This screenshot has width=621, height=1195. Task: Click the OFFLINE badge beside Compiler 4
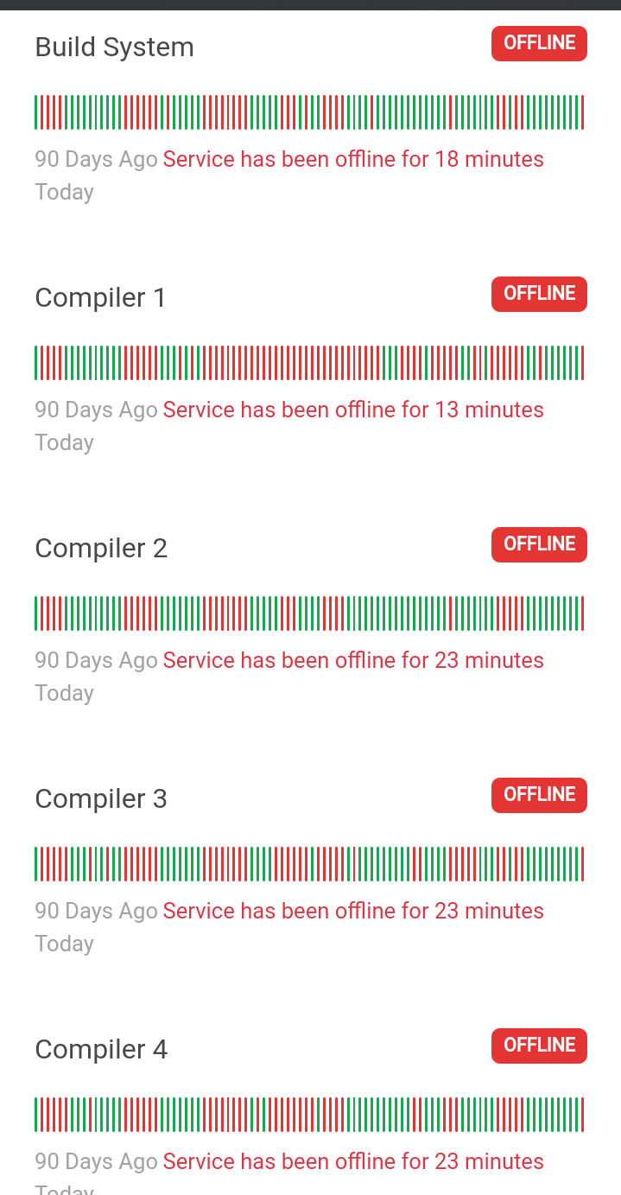click(539, 1046)
